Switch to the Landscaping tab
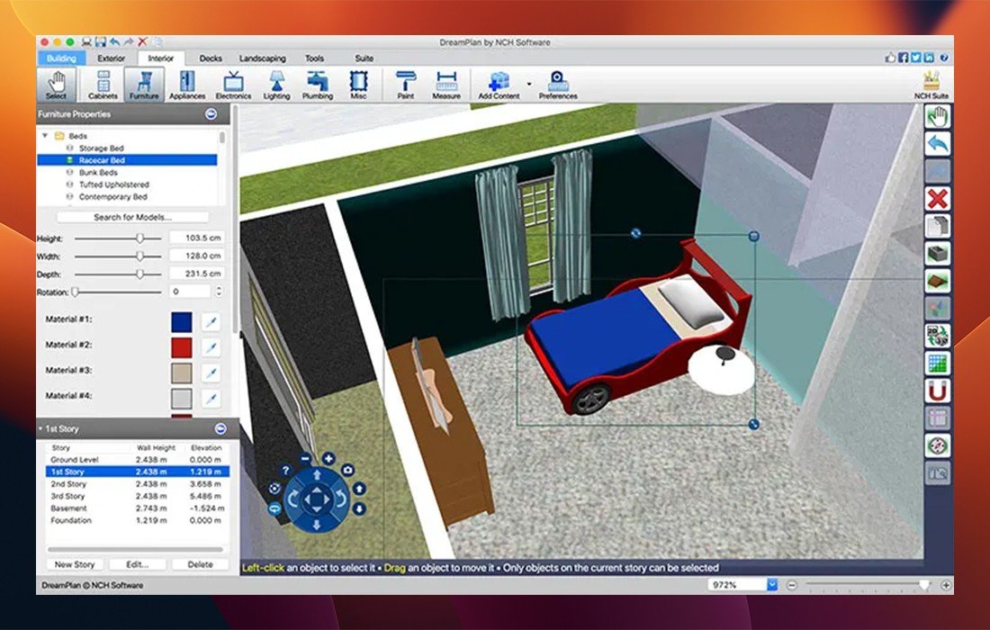 pos(263,58)
